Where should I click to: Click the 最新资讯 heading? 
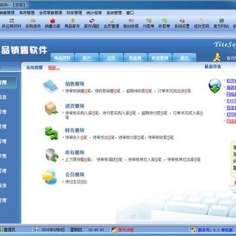pos(212,66)
